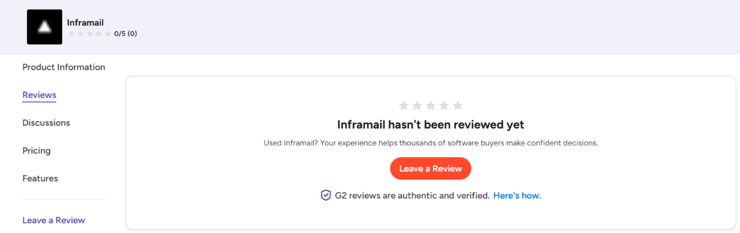Click the sidebar Leave a Review link
The width and height of the screenshot is (740, 233).
54,221
